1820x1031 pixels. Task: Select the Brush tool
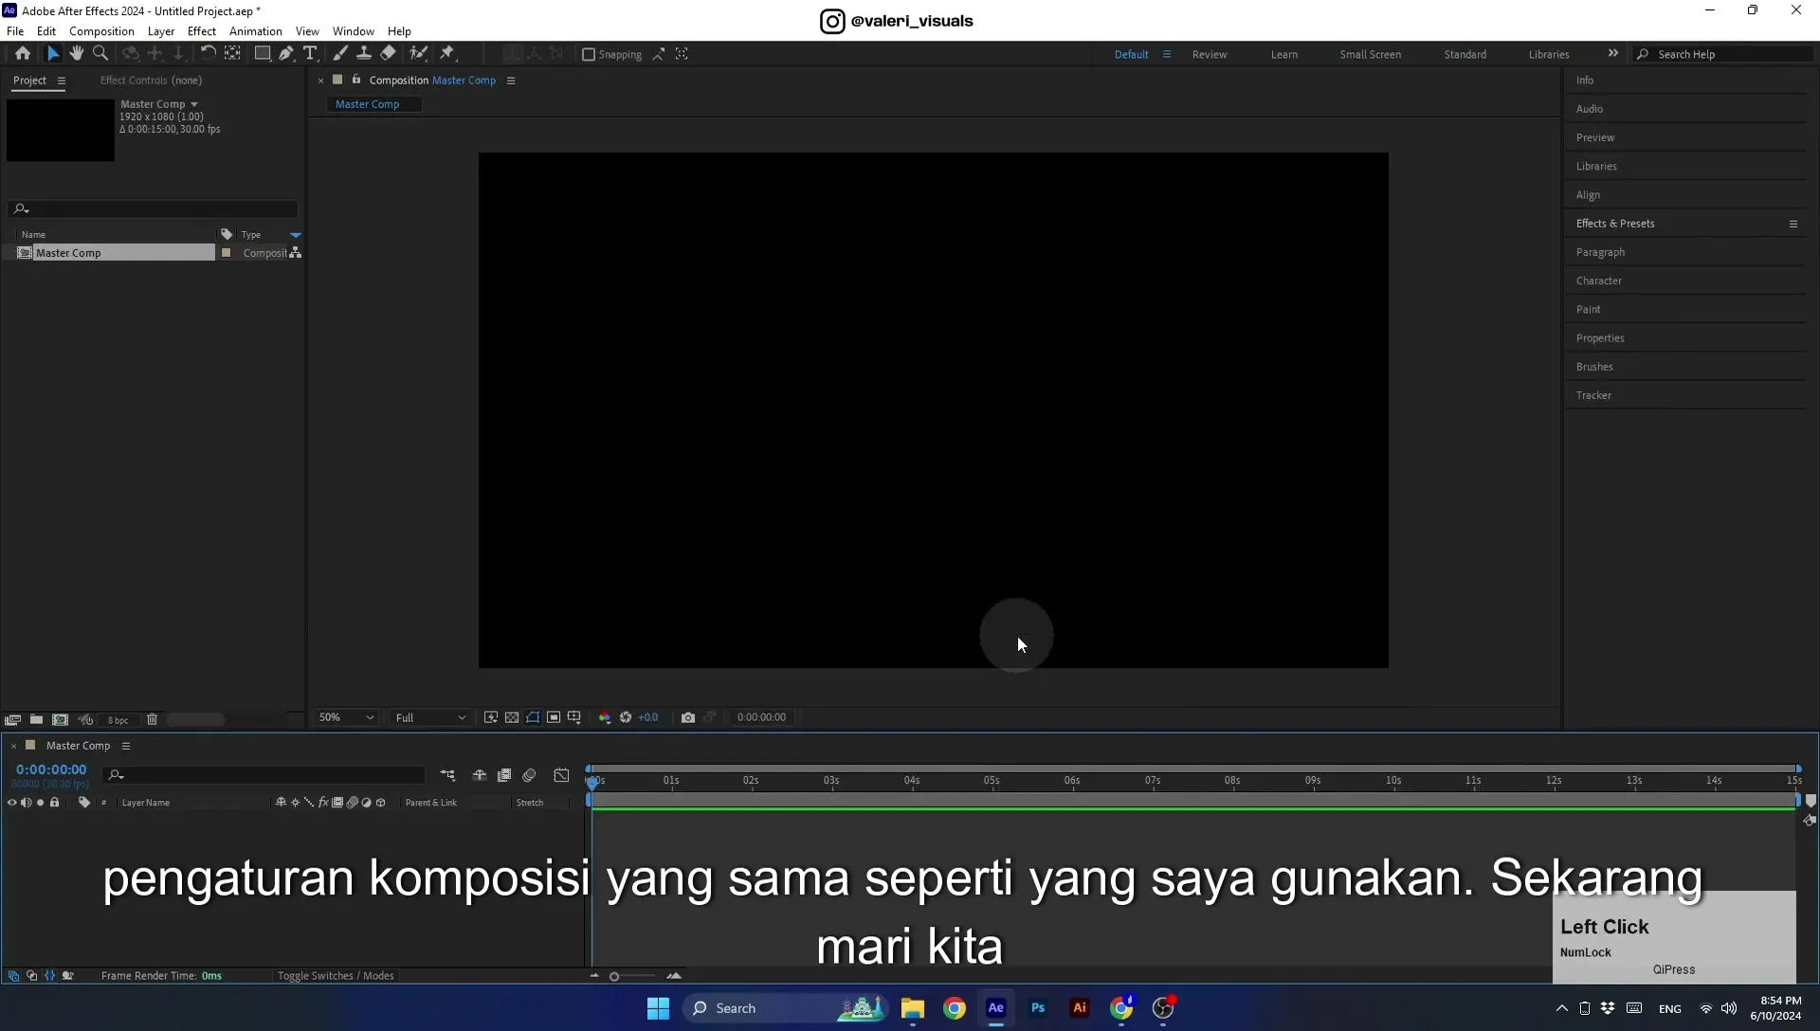(340, 54)
